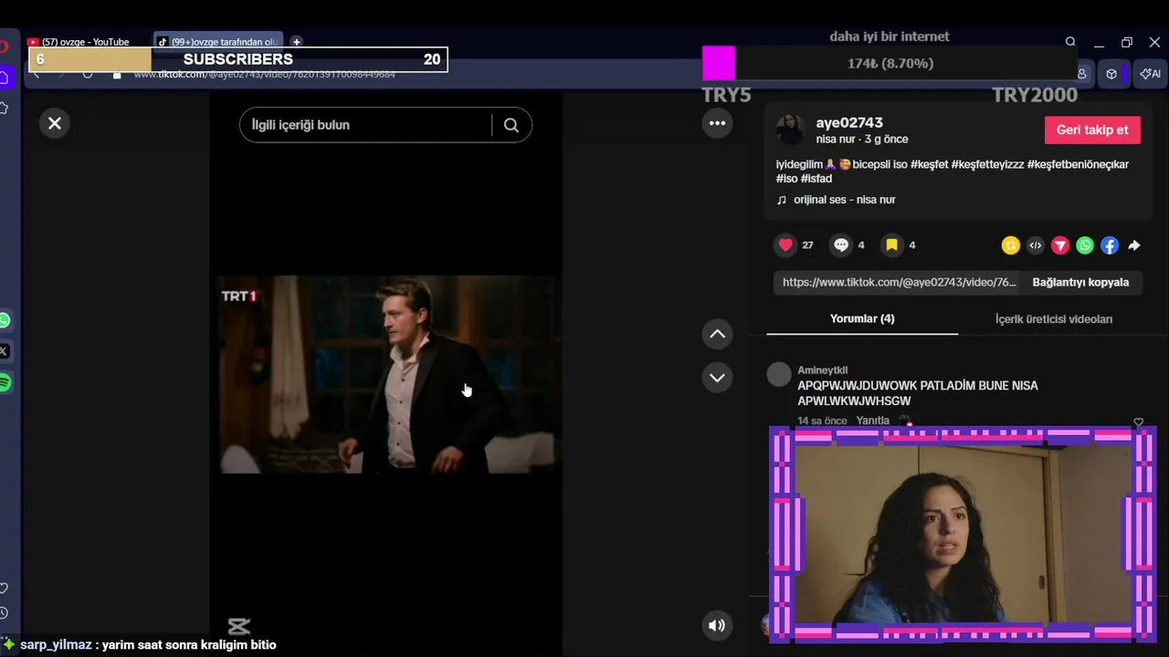Share the video to WhatsApp
The image size is (1169, 657).
1084,245
